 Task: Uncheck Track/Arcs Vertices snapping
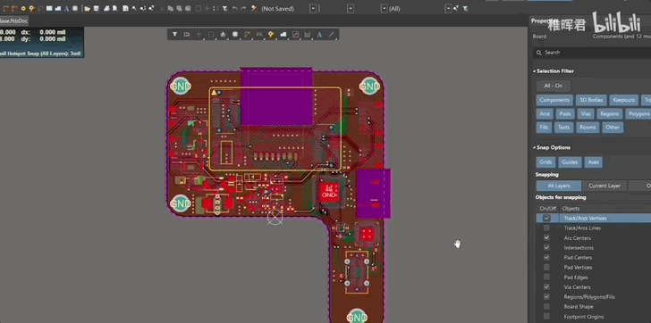tap(546, 219)
